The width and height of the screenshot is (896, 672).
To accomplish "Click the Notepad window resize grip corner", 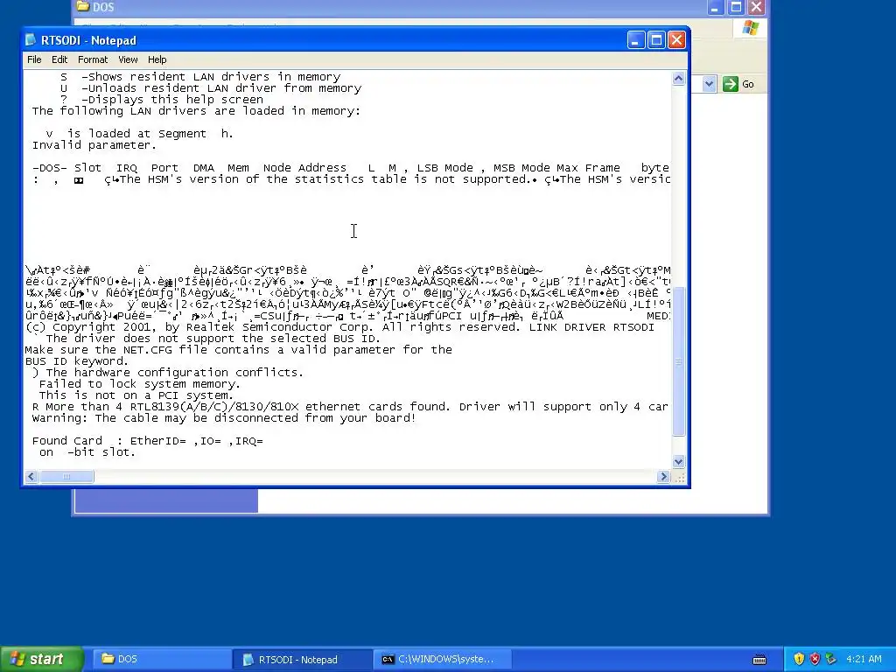I will pos(679,478).
